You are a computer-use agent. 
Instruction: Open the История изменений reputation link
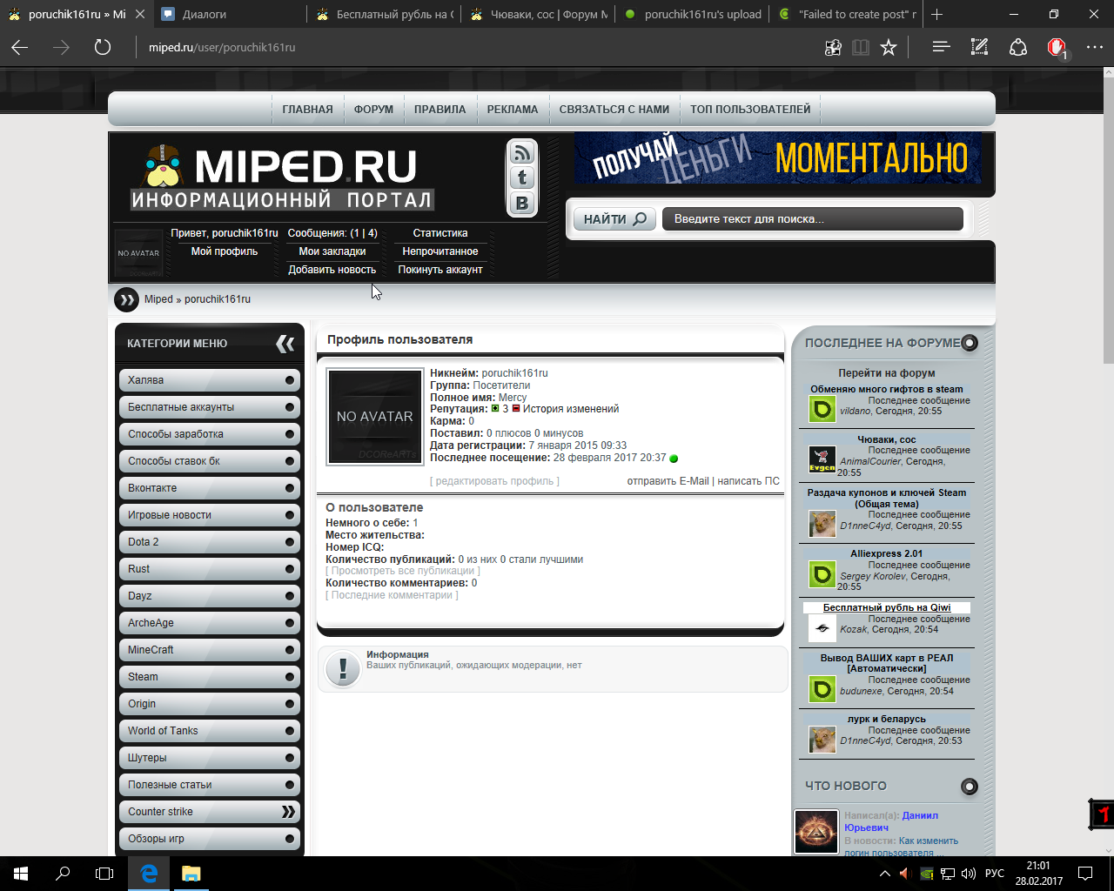571,409
